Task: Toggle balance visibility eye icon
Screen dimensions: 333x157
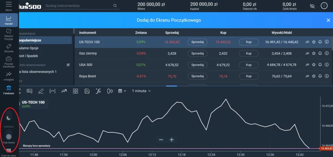Action: tap(313, 6)
